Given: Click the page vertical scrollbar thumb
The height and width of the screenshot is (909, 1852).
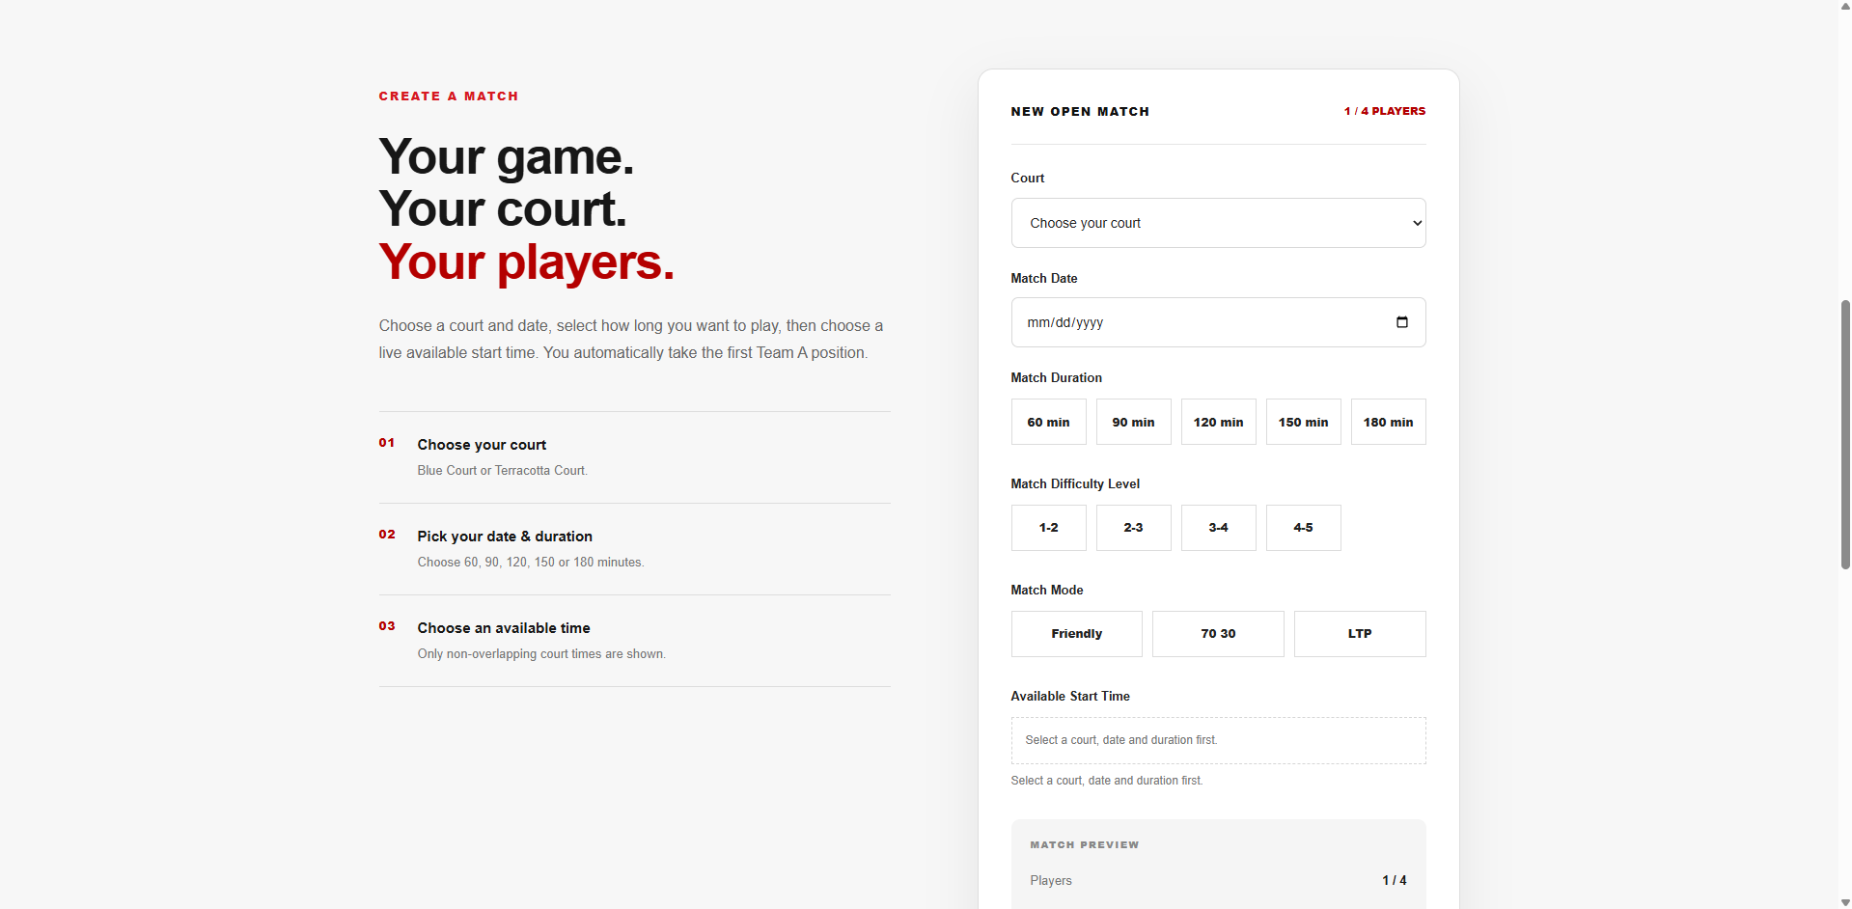Looking at the screenshot, I should pos(1845,434).
